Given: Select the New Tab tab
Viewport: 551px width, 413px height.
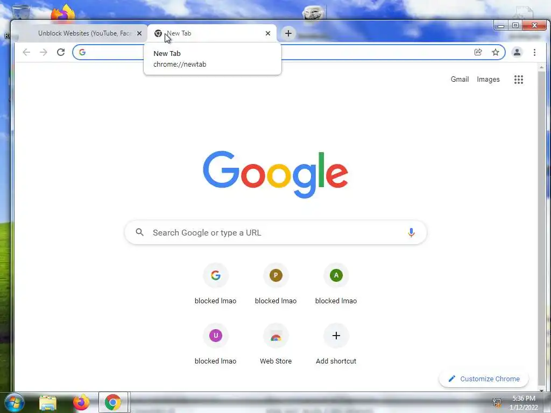Looking at the screenshot, I should pyautogui.click(x=212, y=33).
